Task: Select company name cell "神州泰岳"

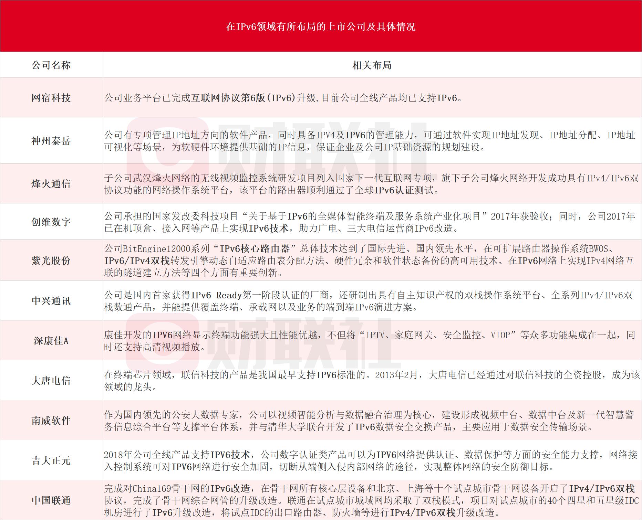Action: [x=51, y=141]
